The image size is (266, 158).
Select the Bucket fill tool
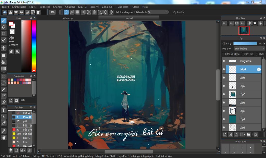4,62
